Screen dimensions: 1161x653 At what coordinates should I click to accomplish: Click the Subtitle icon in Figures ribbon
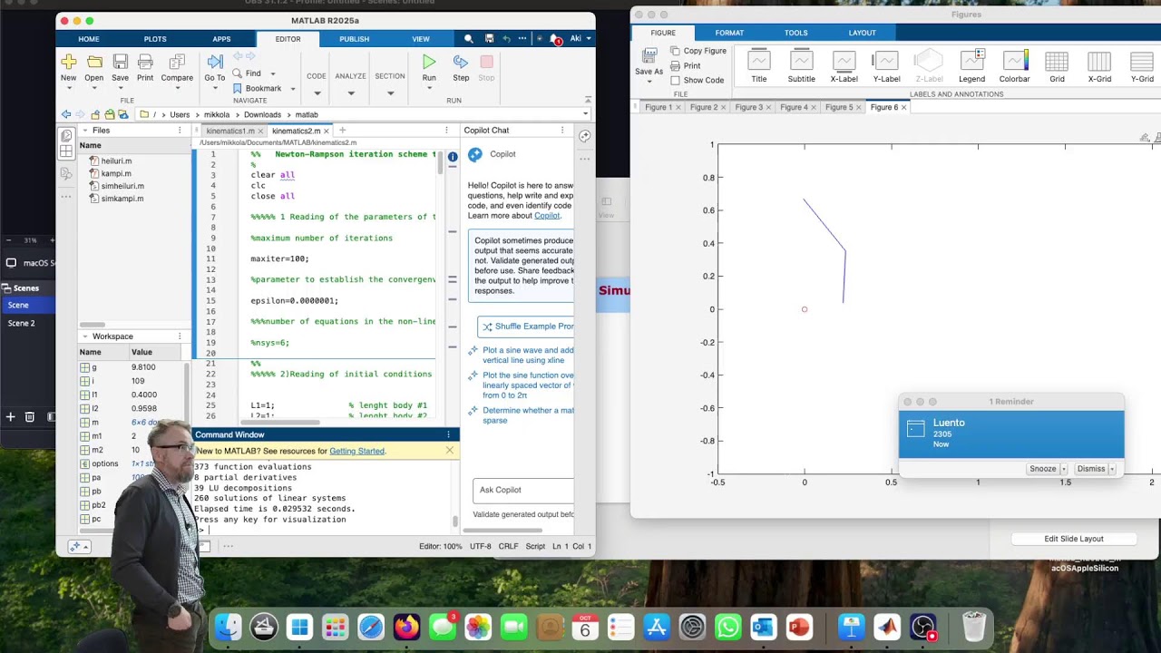802,61
